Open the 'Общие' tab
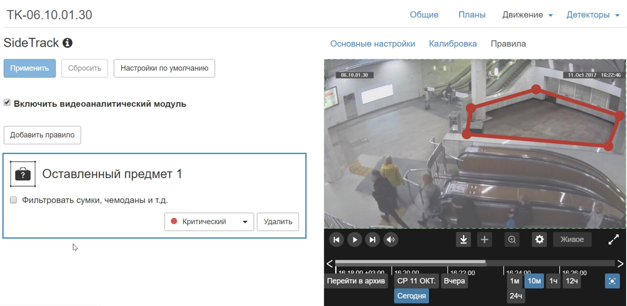Screen dimensions: 627x306 click(x=424, y=15)
